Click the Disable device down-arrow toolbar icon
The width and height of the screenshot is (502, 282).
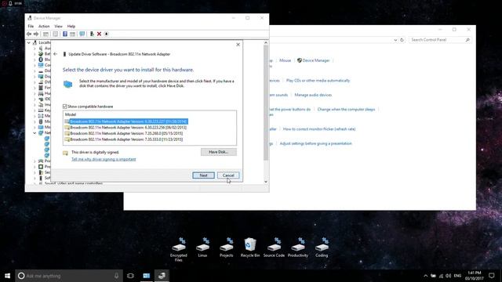click(x=107, y=34)
